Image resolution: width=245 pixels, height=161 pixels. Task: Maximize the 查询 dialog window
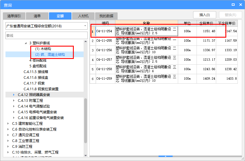(233, 5)
